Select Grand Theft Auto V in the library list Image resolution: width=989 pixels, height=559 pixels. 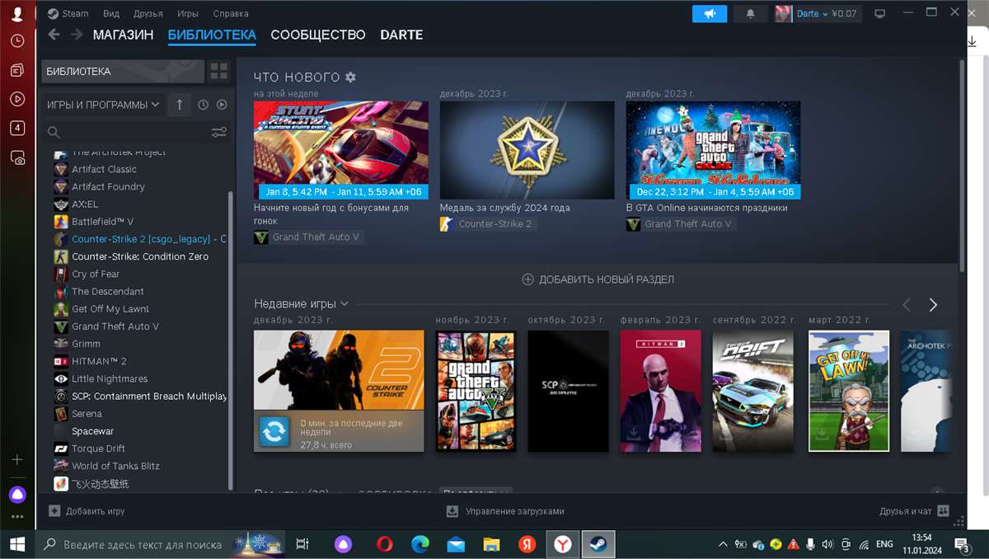click(x=115, y=326)
